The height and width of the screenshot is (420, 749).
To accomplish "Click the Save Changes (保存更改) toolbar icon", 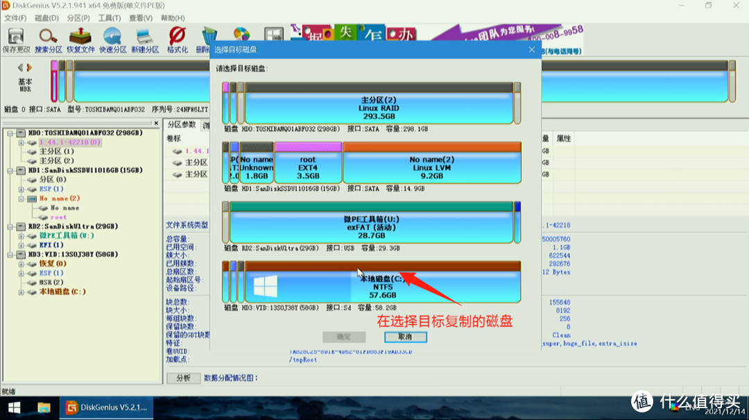I will pyautogui.click(x=16, y=40).
